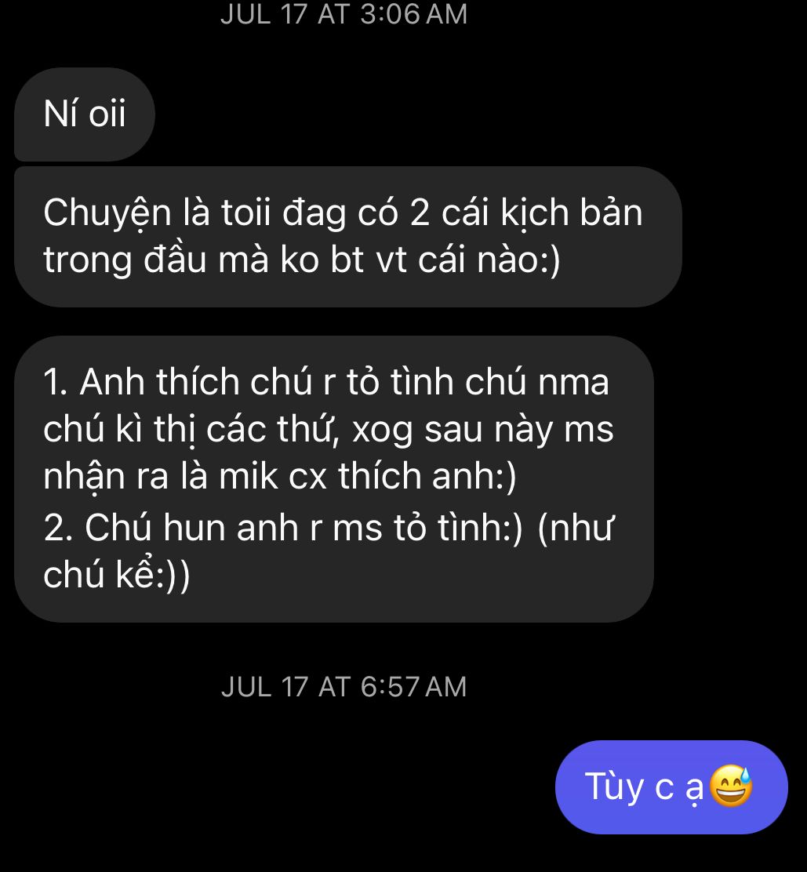Select the 'Ní oii' message bubble
Viewport: 807px width, 872px height.
point(85,114)
